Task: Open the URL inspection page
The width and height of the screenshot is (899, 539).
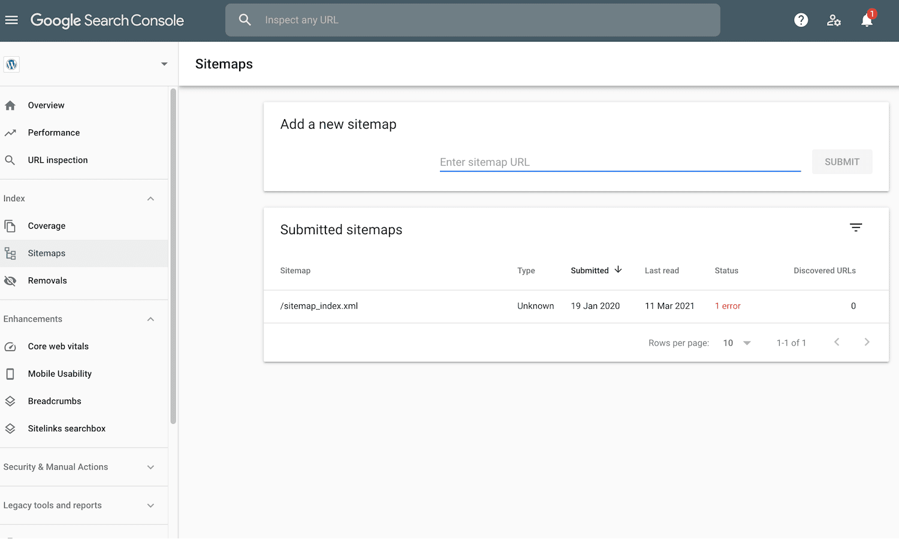Action: click(x=57, y=160)
